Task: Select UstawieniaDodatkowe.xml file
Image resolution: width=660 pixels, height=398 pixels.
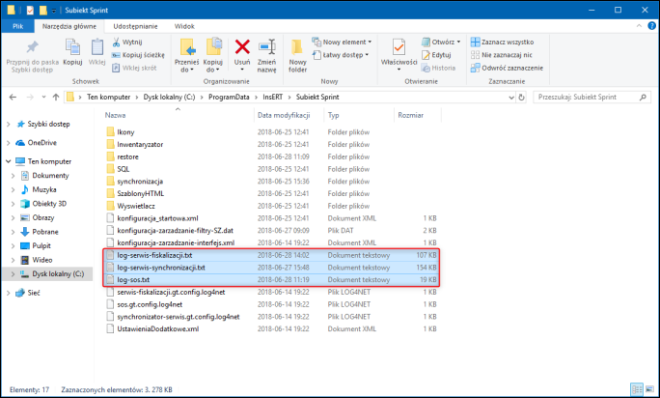Action: [158, 328]
